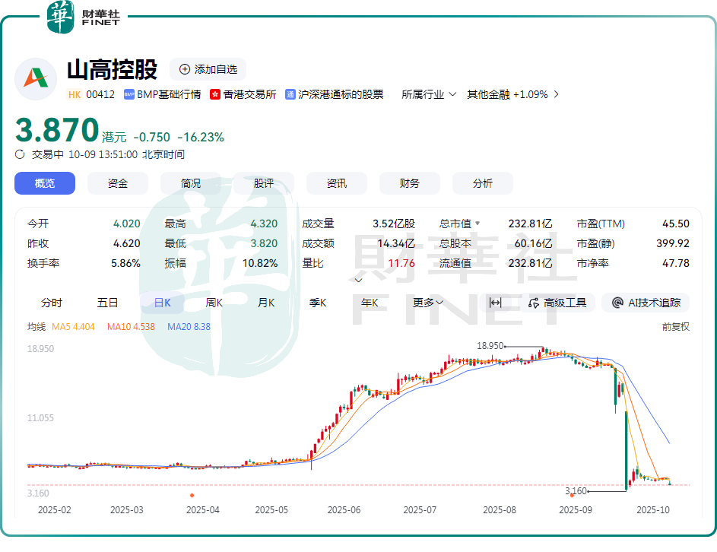Open AI技术追踪 tracking feature

coord(646,303)
